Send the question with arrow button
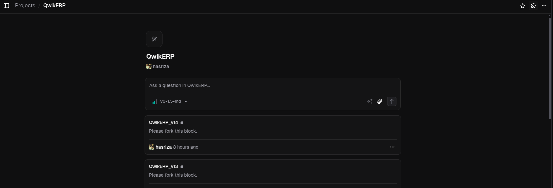 click(x=392, y=101)
